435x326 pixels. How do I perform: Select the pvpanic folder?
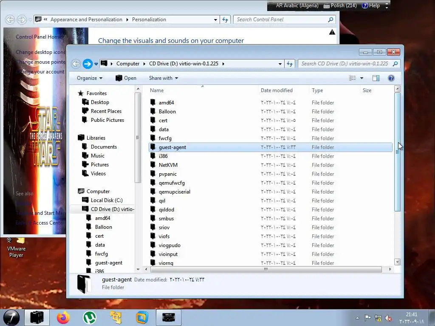coord(271,174)
